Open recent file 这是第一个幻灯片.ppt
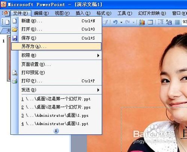The width and height of the screenshot is (187, 152). (56, 99)
